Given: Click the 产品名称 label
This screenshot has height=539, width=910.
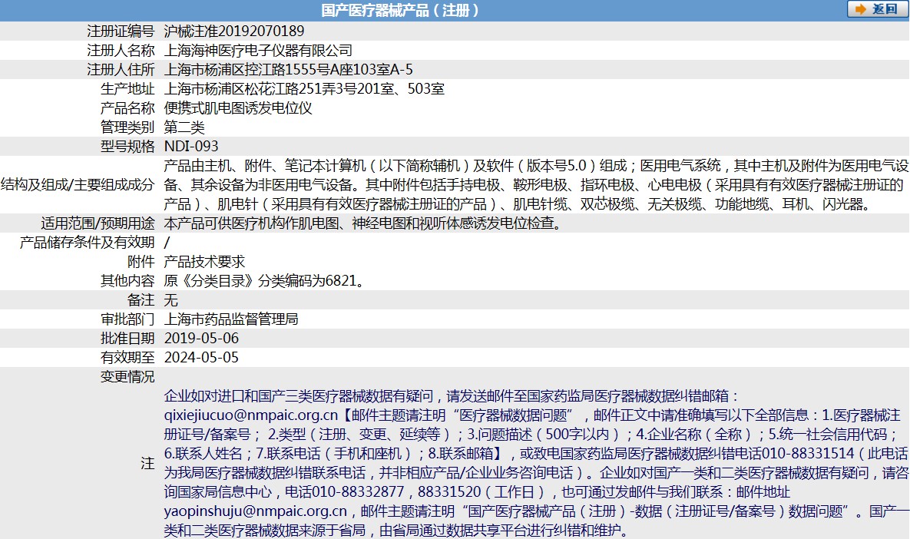Looking at the screenshot, I should [127, 108].
